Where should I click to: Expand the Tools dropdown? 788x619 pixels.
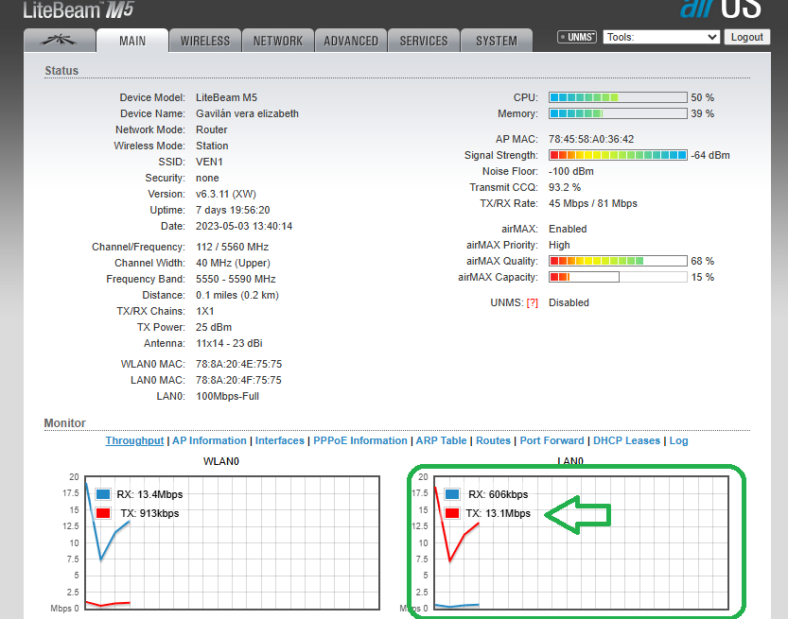tap(661, 37)
